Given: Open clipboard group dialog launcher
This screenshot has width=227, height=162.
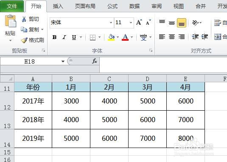Looking at the screenshot, I should (43, 50).
